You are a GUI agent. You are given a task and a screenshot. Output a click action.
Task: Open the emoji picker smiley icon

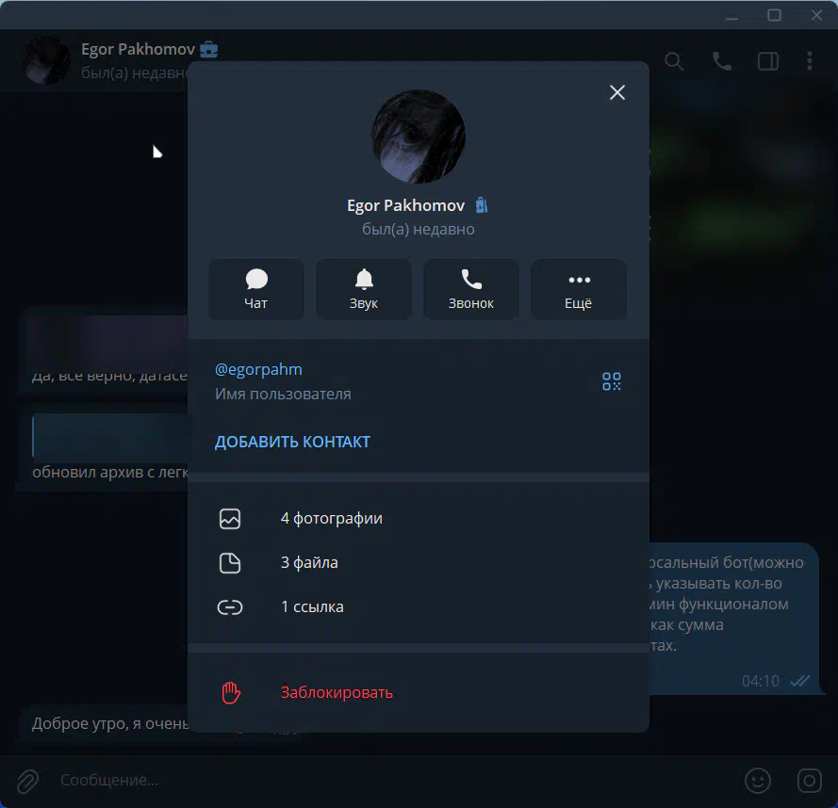point(757,780)
